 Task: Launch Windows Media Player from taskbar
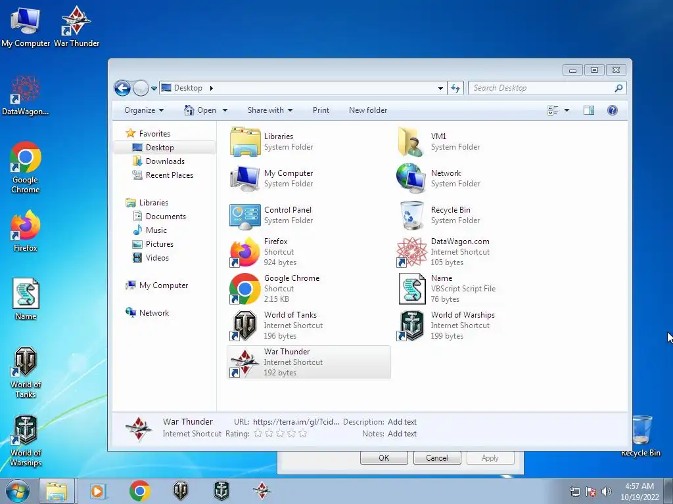tap(99, 491)
